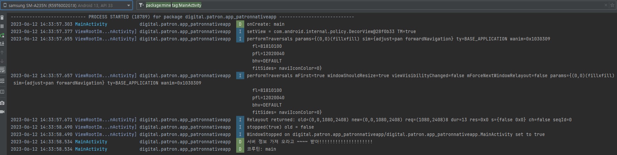Click the I level badge on the 14:33:57.655 row
Image resolution: width=617 pixels, height=155 pixels.
point(240,39)
